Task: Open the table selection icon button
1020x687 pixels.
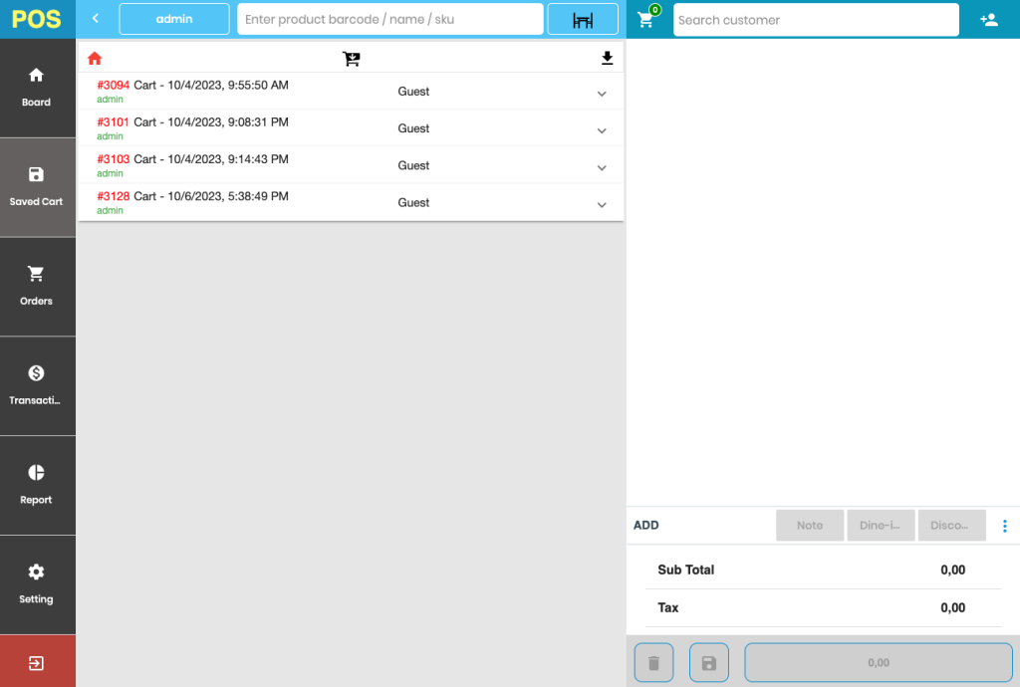Action: (x=583, y=20)
